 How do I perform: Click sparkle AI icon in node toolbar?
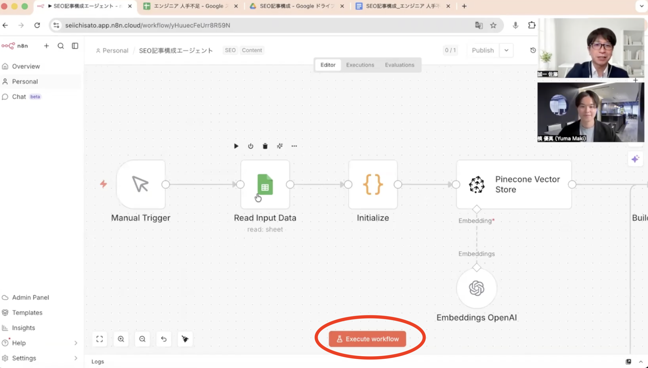280,146
